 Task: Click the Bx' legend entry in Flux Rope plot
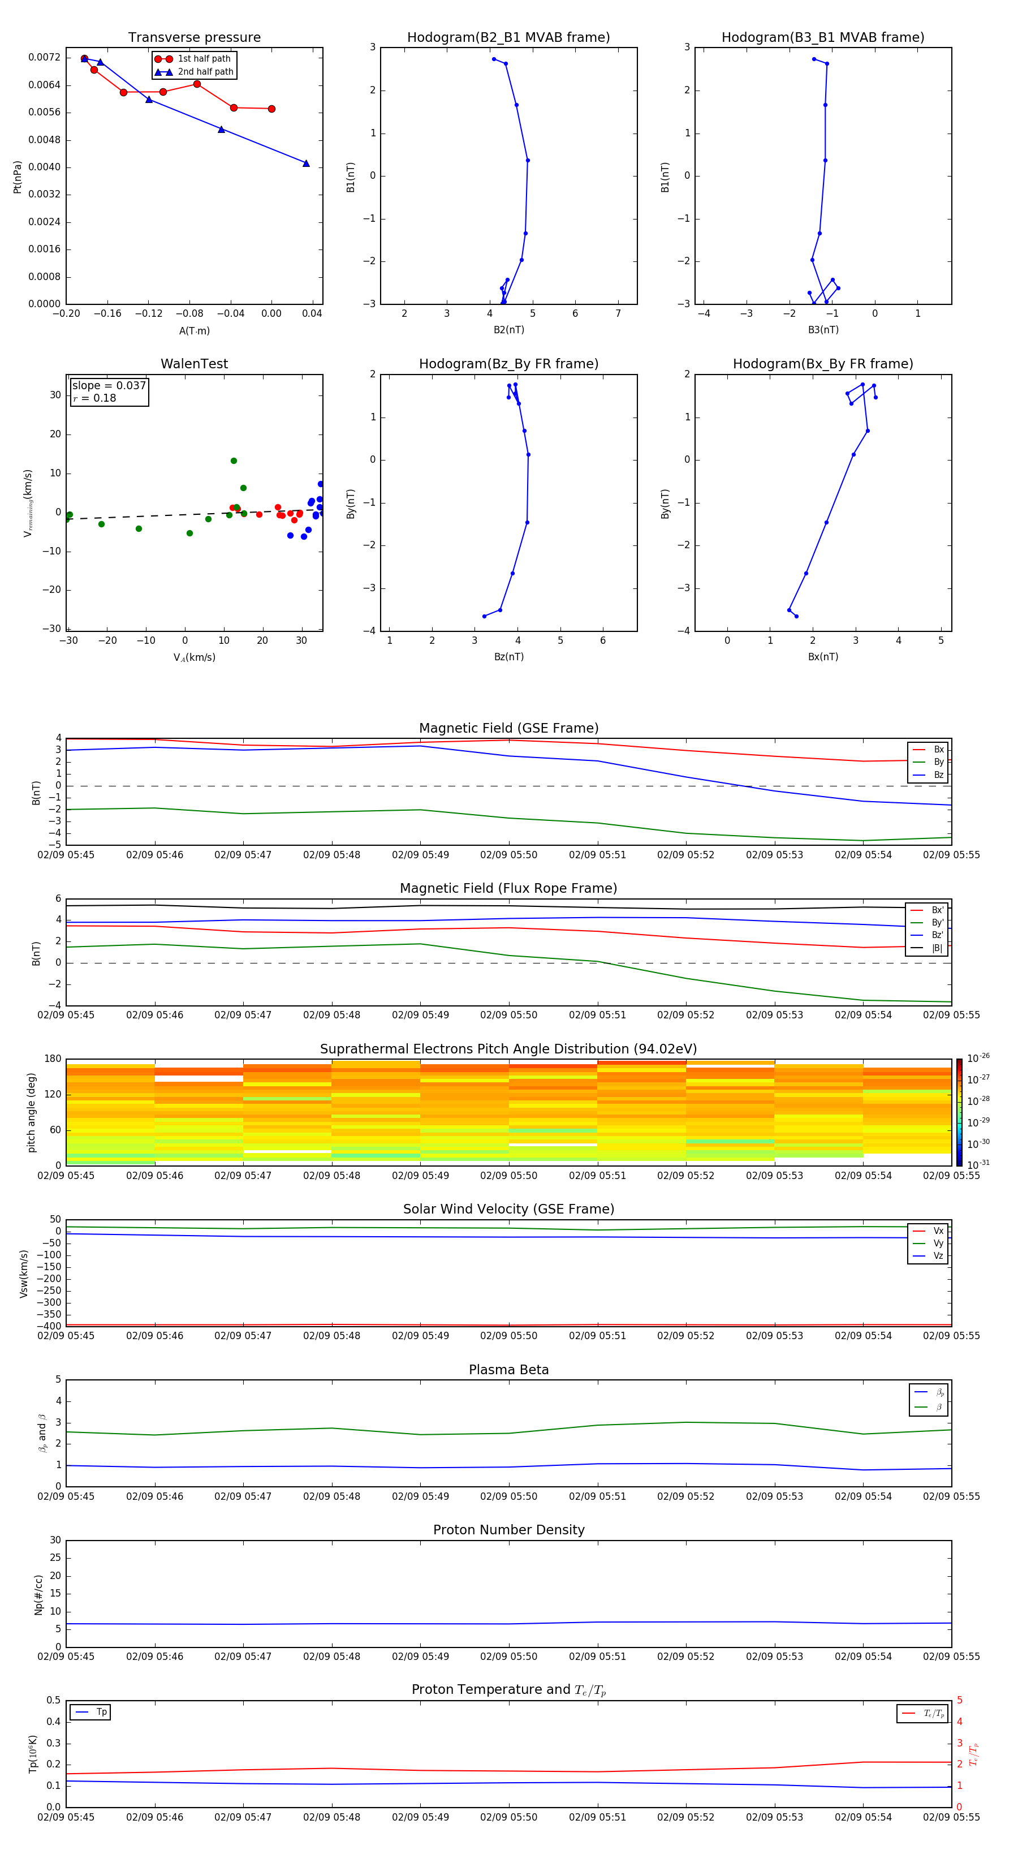pos(928,910)
